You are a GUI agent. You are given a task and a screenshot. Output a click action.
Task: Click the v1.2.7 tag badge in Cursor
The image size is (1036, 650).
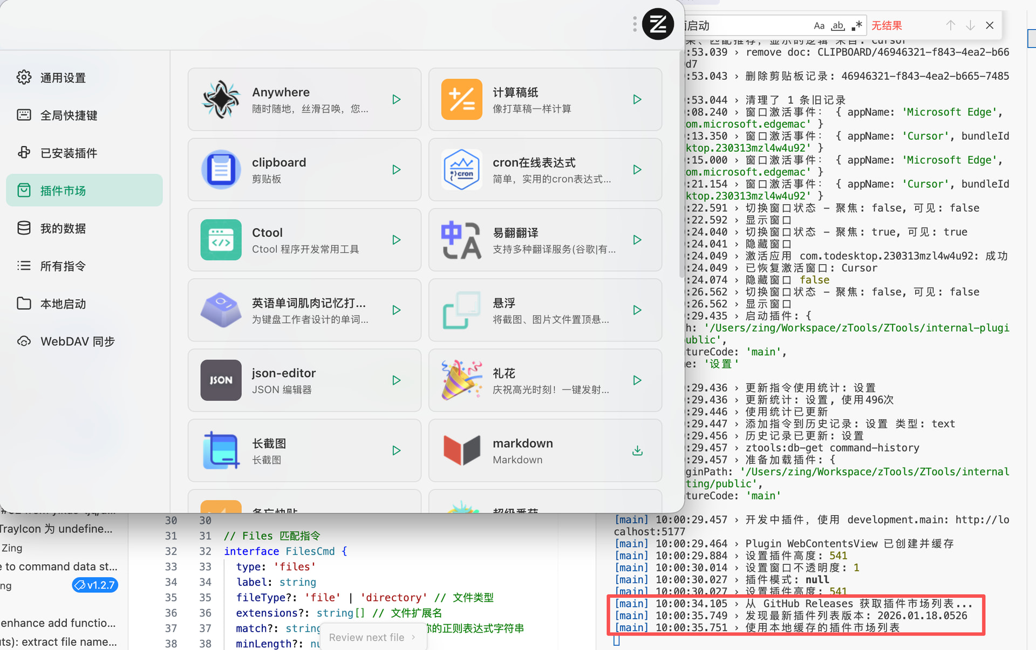[x=95, y=585]
